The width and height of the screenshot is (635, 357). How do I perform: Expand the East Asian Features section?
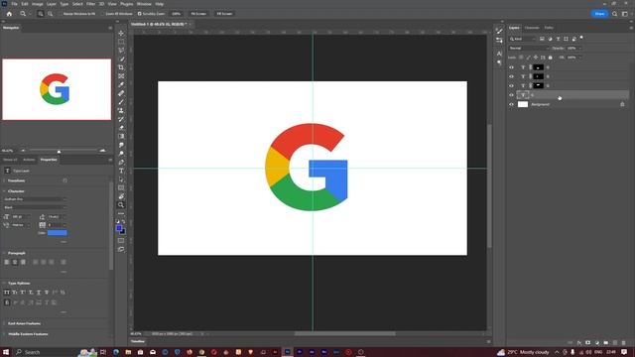pyautogui.click(x=4, y=324)
